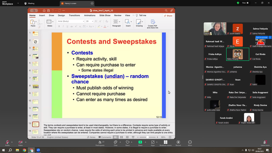272x153 pixels.
Task: Click the presenter view icon in status bar
Action: [x=133, y=137]
